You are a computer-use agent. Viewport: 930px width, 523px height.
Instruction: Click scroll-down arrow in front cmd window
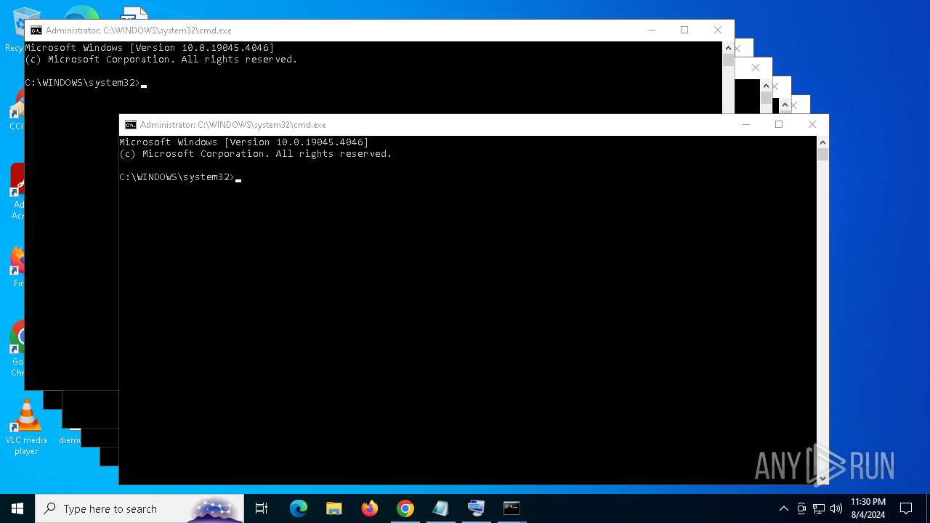822,479
